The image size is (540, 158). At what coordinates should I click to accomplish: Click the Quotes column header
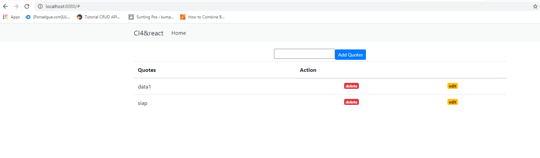click(x=147, y=70)
